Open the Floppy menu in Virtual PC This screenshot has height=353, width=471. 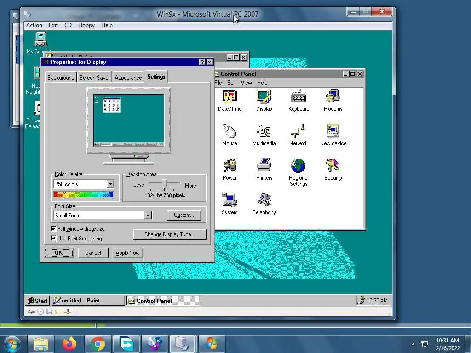(86, 25)
